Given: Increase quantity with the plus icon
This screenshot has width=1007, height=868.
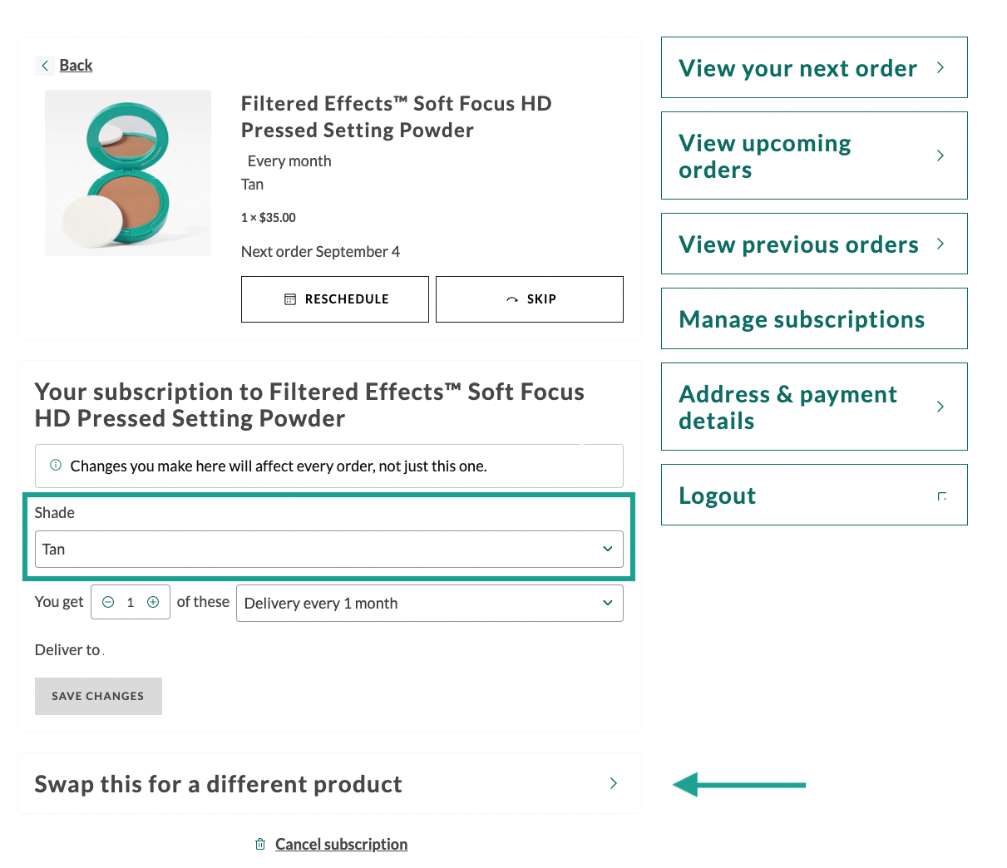Looking at the screenshot, I should pos(153,603).
